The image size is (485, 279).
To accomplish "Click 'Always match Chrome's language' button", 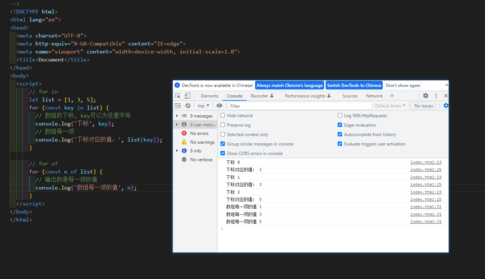I will (x=290, y=85).
